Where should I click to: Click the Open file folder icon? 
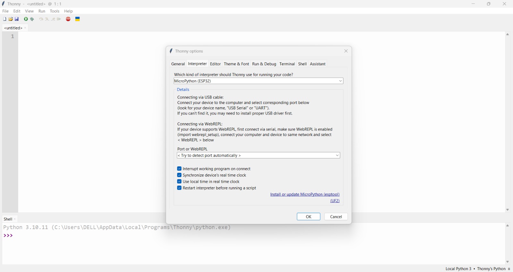pyautogui.click(x=11, y=19)
